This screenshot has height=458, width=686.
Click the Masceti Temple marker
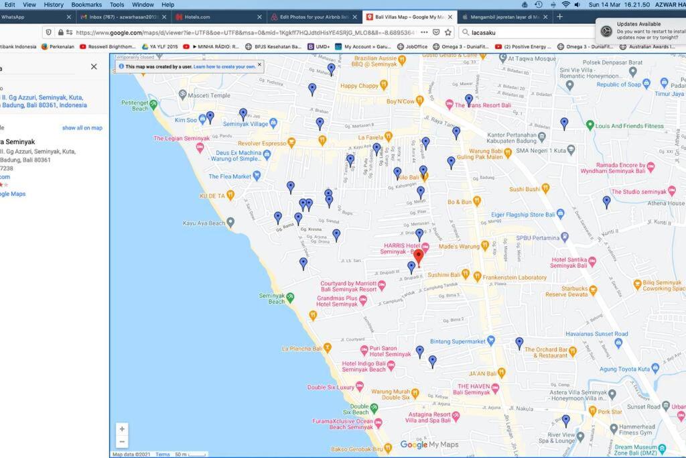click(x=182, y=95)
